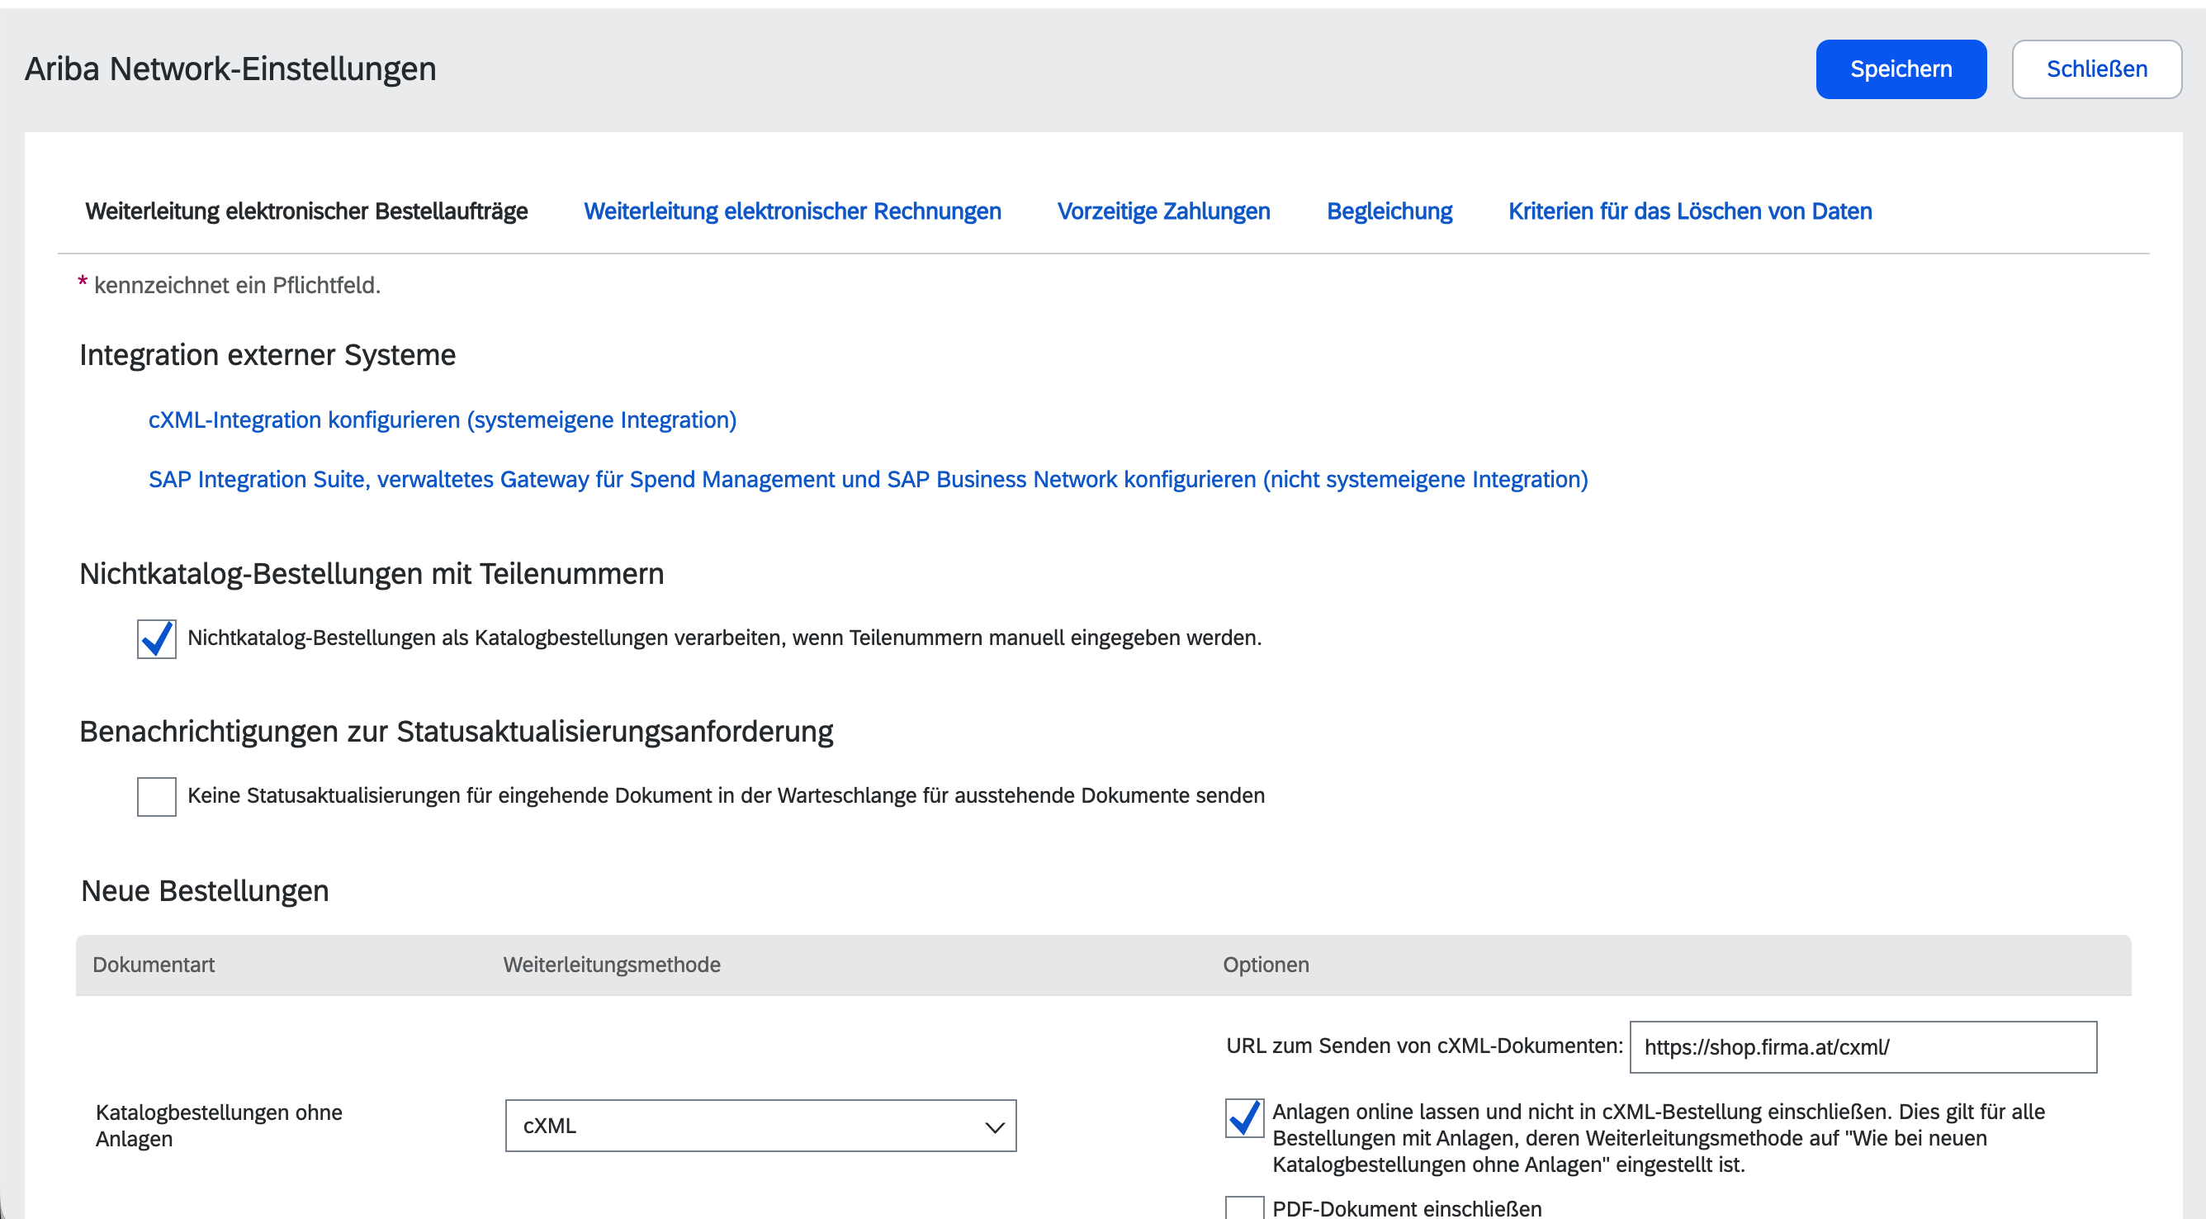Switch to Weiterleitung elektronischer Rechnungen tab
The width and height of the screenshot is (2206, 1219).
coord(792,211)
